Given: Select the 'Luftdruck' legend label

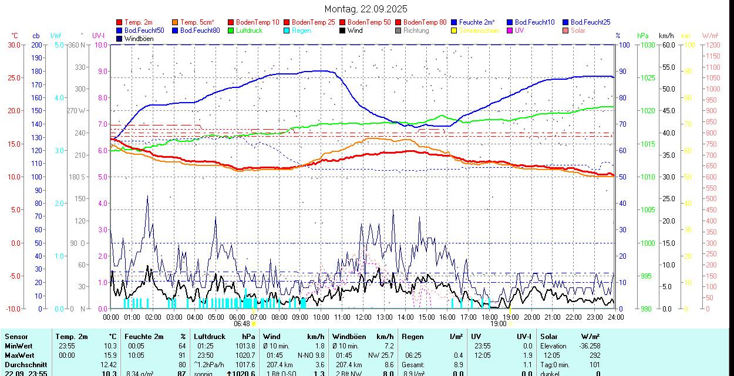Looking at the screenshot, I should point(249,31).
